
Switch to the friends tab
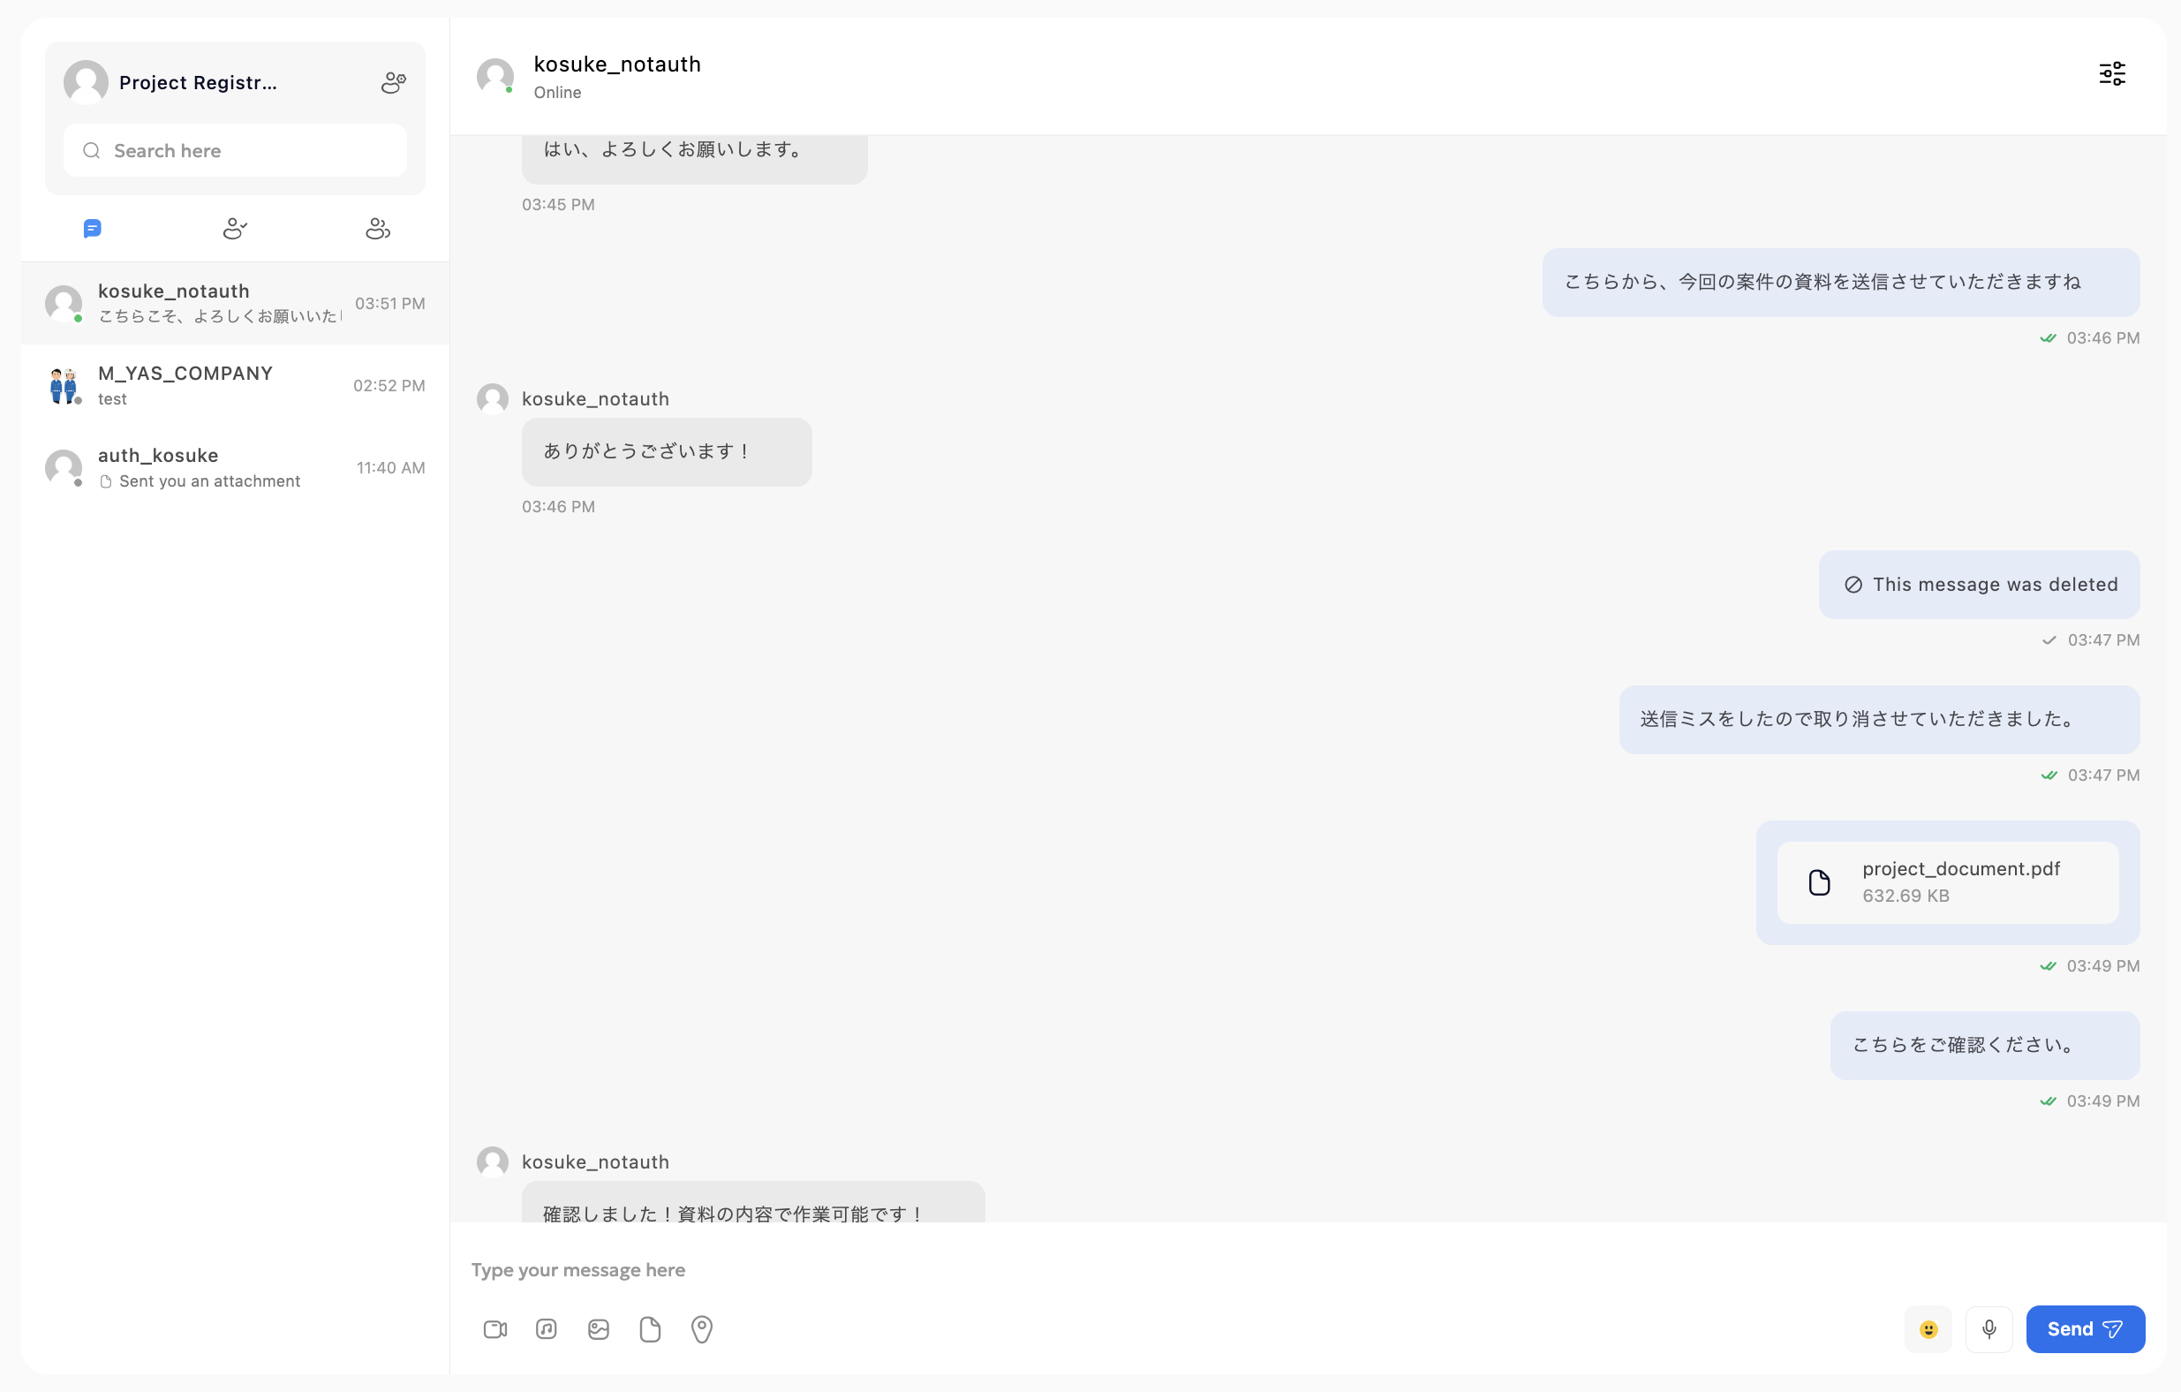[x=235, y=229]
